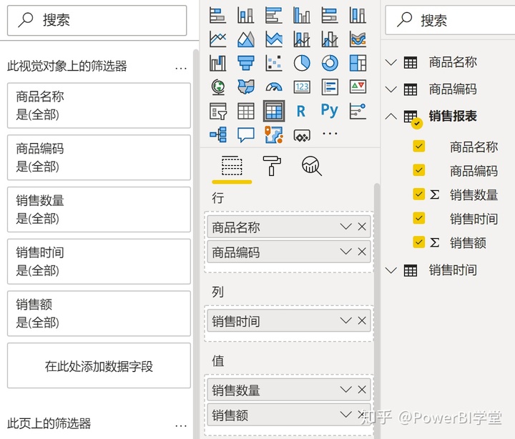Select the waterfall chart visual
The width and height of the screenshot is (515, 439).
217,63
